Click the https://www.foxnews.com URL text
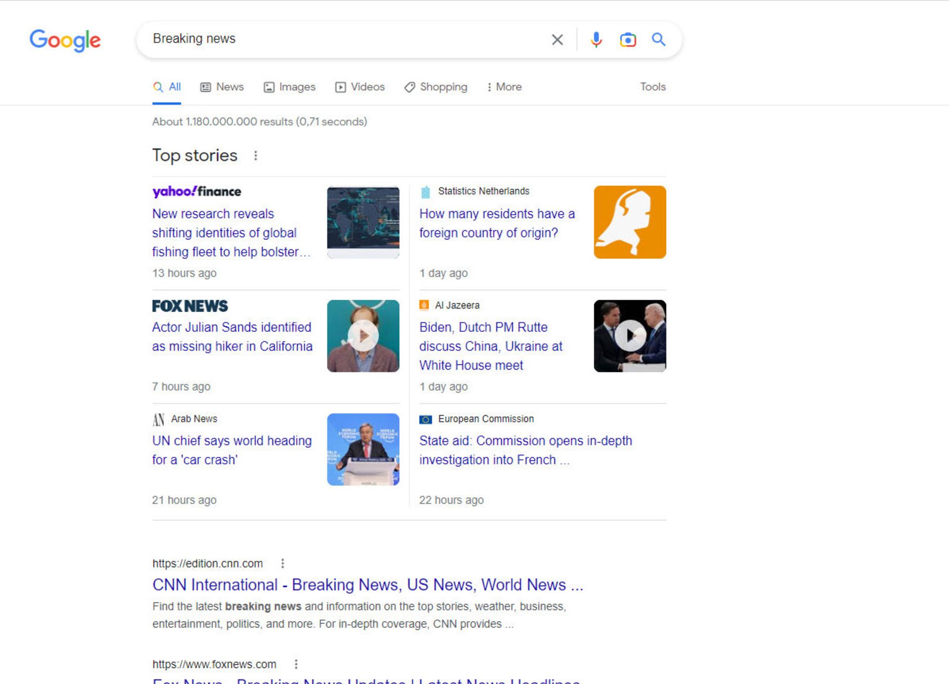Image resolution: width=949 pixels, height=684 pixels. click(x=214, y=664)
